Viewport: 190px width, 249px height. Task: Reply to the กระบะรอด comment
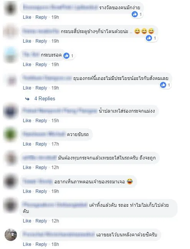tap(41, 65)
